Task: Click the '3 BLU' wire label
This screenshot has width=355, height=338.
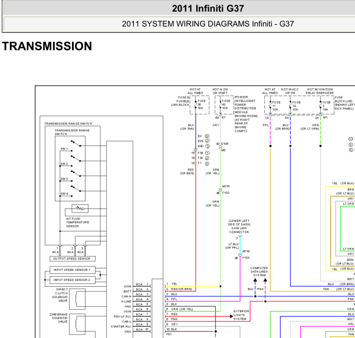Action: (x=172, y=294)
